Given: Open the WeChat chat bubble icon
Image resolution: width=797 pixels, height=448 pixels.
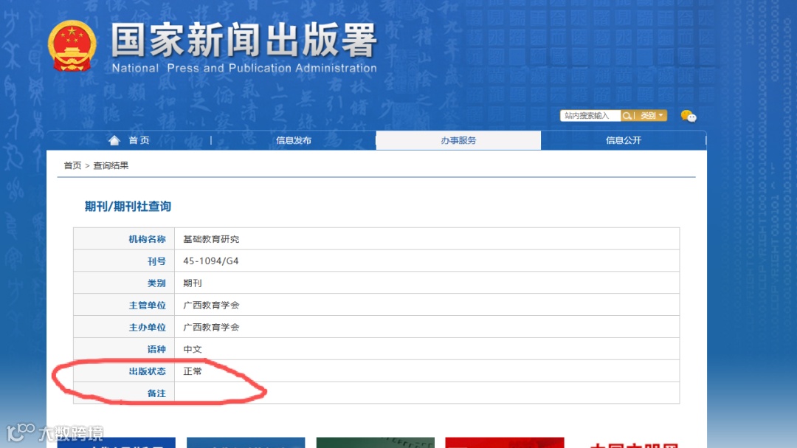Looking at the screenshot, I should click(x=689, y=116).
